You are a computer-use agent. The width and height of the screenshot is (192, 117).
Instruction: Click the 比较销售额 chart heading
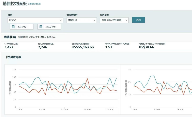point(14,57)
